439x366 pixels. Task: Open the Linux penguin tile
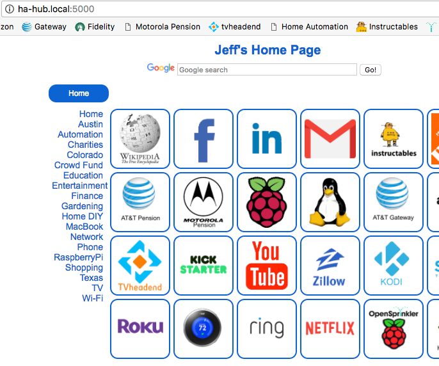point(330,202)
